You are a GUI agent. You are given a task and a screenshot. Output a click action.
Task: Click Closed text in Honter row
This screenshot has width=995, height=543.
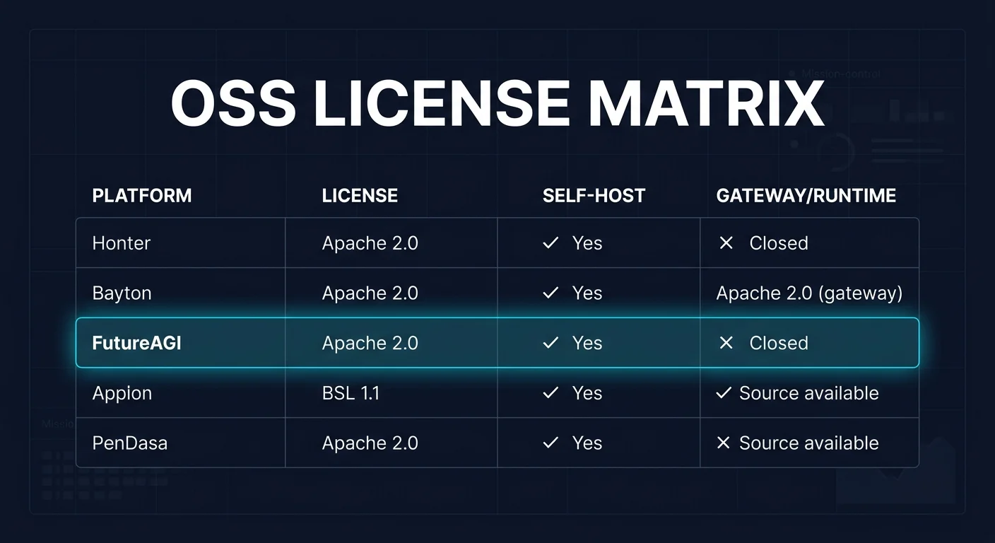point(779,243)
